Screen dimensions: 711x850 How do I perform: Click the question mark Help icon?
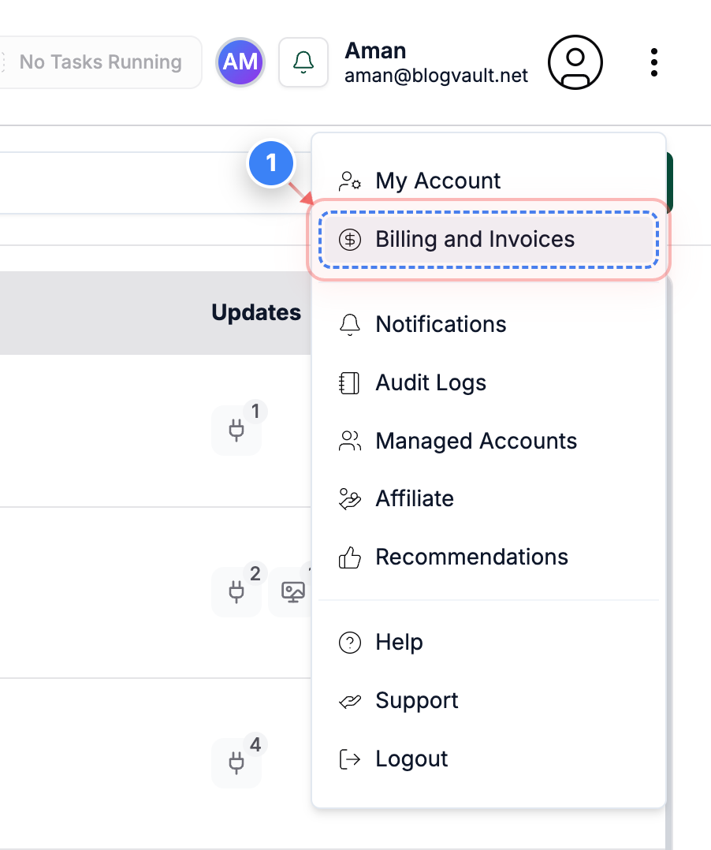(x=349, y=643)
